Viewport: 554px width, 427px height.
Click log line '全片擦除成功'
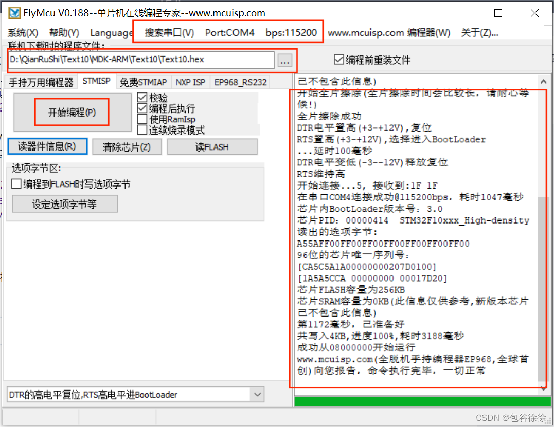[x=329, y=116]
